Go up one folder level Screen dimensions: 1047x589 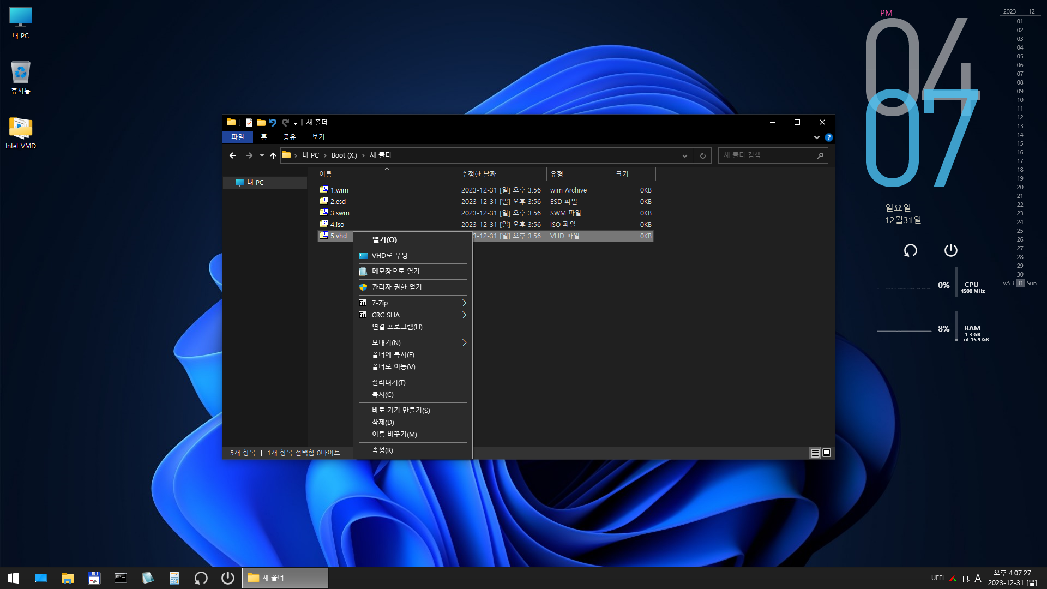tap(273, 155)
